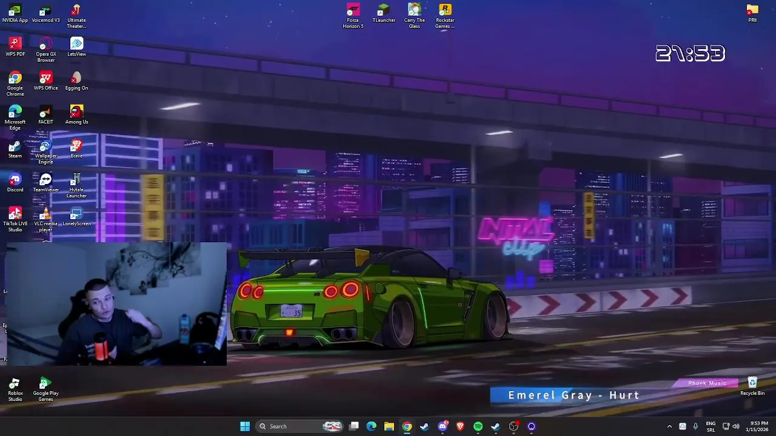Screen dimensions: 776x436
Task: Click the Discord desktop shortcut
Action: click(15, 183)
